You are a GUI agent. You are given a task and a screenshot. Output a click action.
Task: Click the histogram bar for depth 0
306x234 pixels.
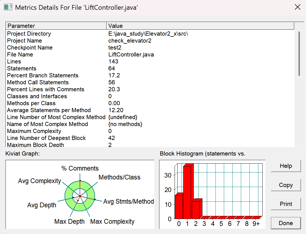(x=179, y=207)
